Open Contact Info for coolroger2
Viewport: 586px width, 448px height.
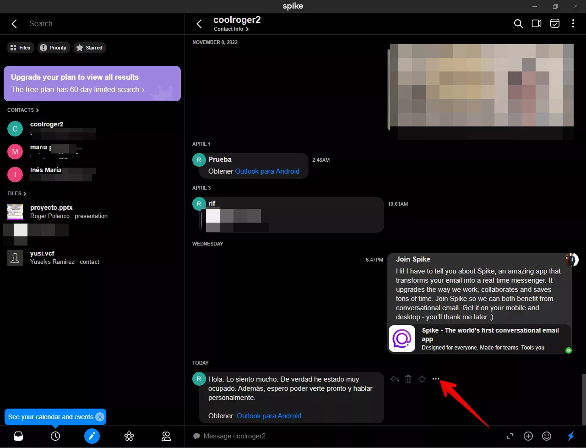(231, 29)
